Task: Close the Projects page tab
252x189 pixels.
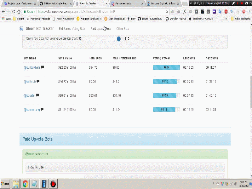Action: pyautogui.click(x=35, y=3)
